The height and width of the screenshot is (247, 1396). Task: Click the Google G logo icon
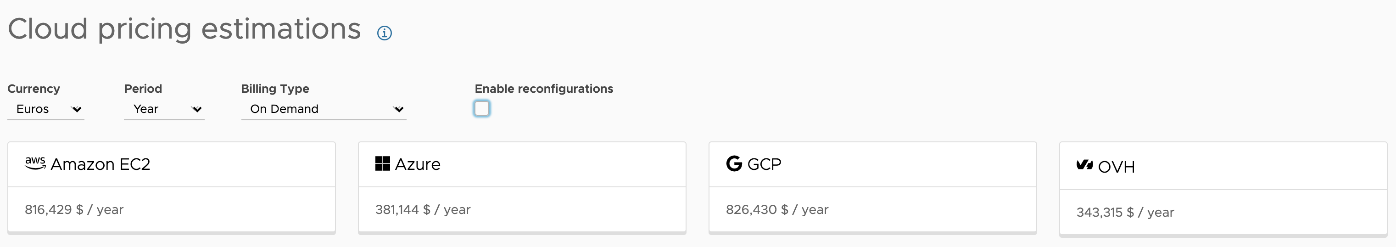[x=734, y=163]
